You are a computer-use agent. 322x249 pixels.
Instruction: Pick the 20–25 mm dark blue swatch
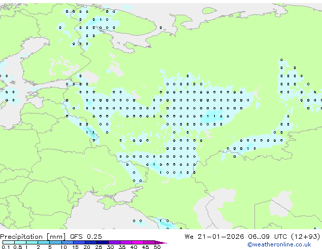[90, 242]
